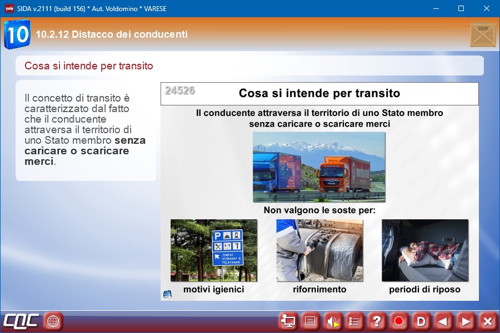Click the chapter 10 badge icon

pyautogui.click(x=17, y=34)
